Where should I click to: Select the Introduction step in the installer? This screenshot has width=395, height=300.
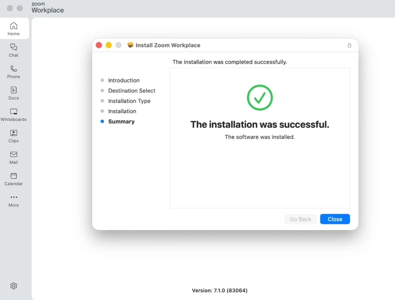(x=124, y=80)
